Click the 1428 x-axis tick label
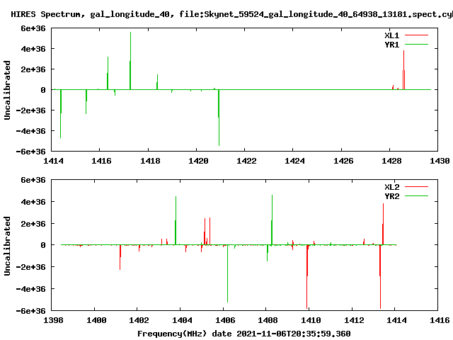The width and height of the screenshot is (453, 340). point(391,161)
